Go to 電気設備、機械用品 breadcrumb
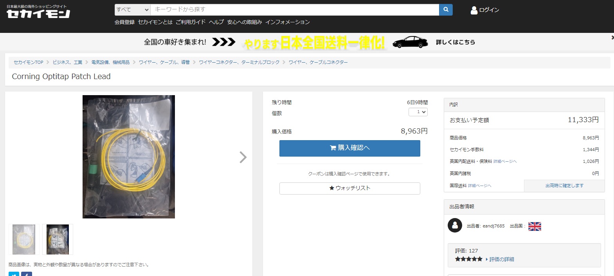614x276 pixels. click(x=110, y=62)
